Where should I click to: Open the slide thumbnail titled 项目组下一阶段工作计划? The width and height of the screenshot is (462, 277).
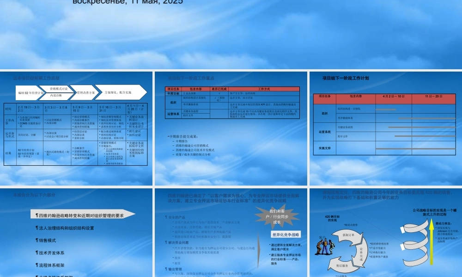(386, 128)
